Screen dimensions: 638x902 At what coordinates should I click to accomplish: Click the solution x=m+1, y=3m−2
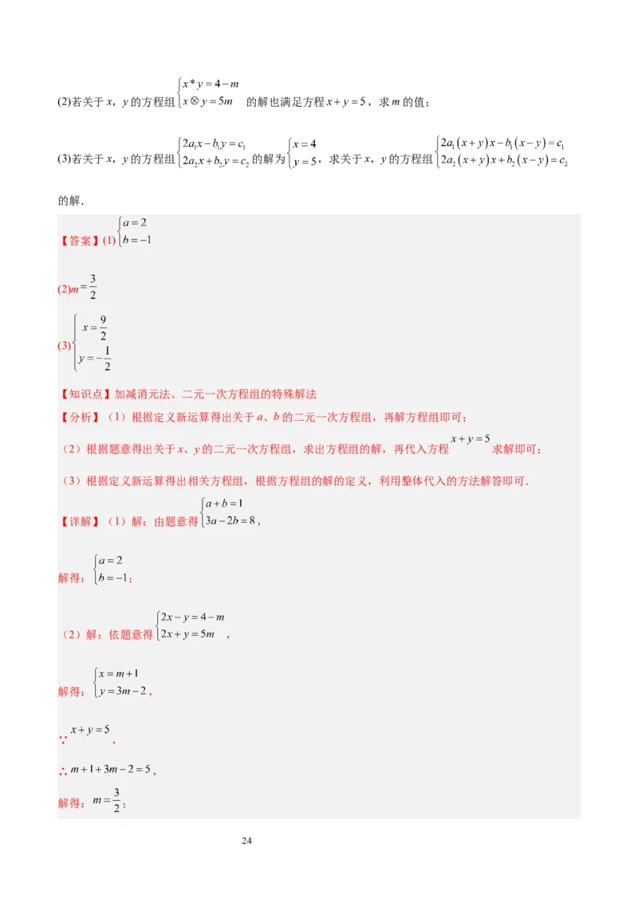120,682
